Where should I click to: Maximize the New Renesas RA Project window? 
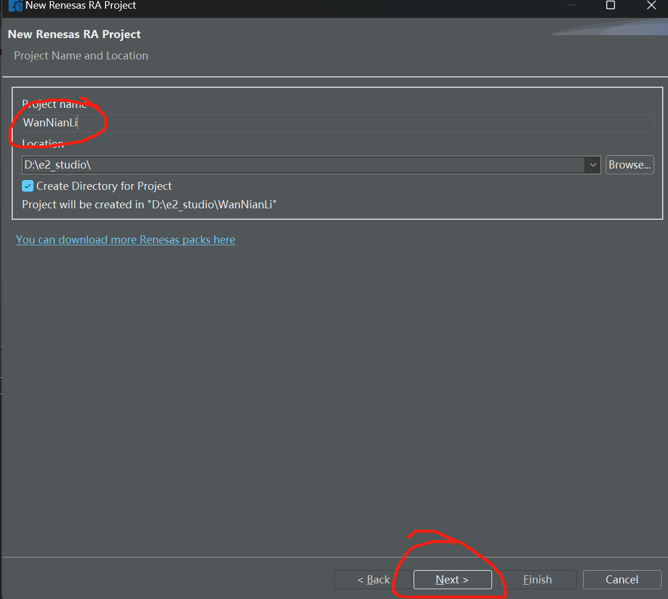click(x=610, y=5)
